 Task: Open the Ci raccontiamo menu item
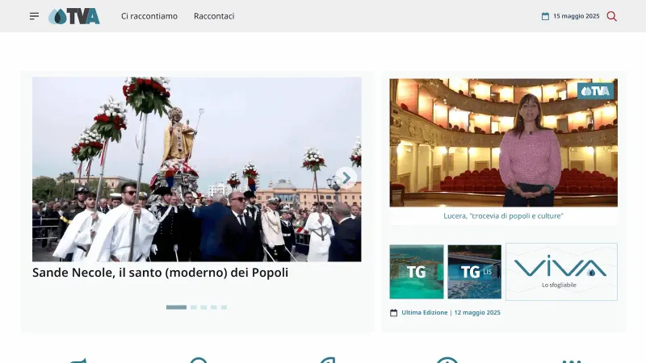click(149, 16)
